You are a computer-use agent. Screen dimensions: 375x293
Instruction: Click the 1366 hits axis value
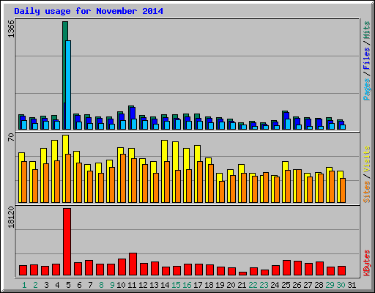pyautogui.click(x=11, y=29)
